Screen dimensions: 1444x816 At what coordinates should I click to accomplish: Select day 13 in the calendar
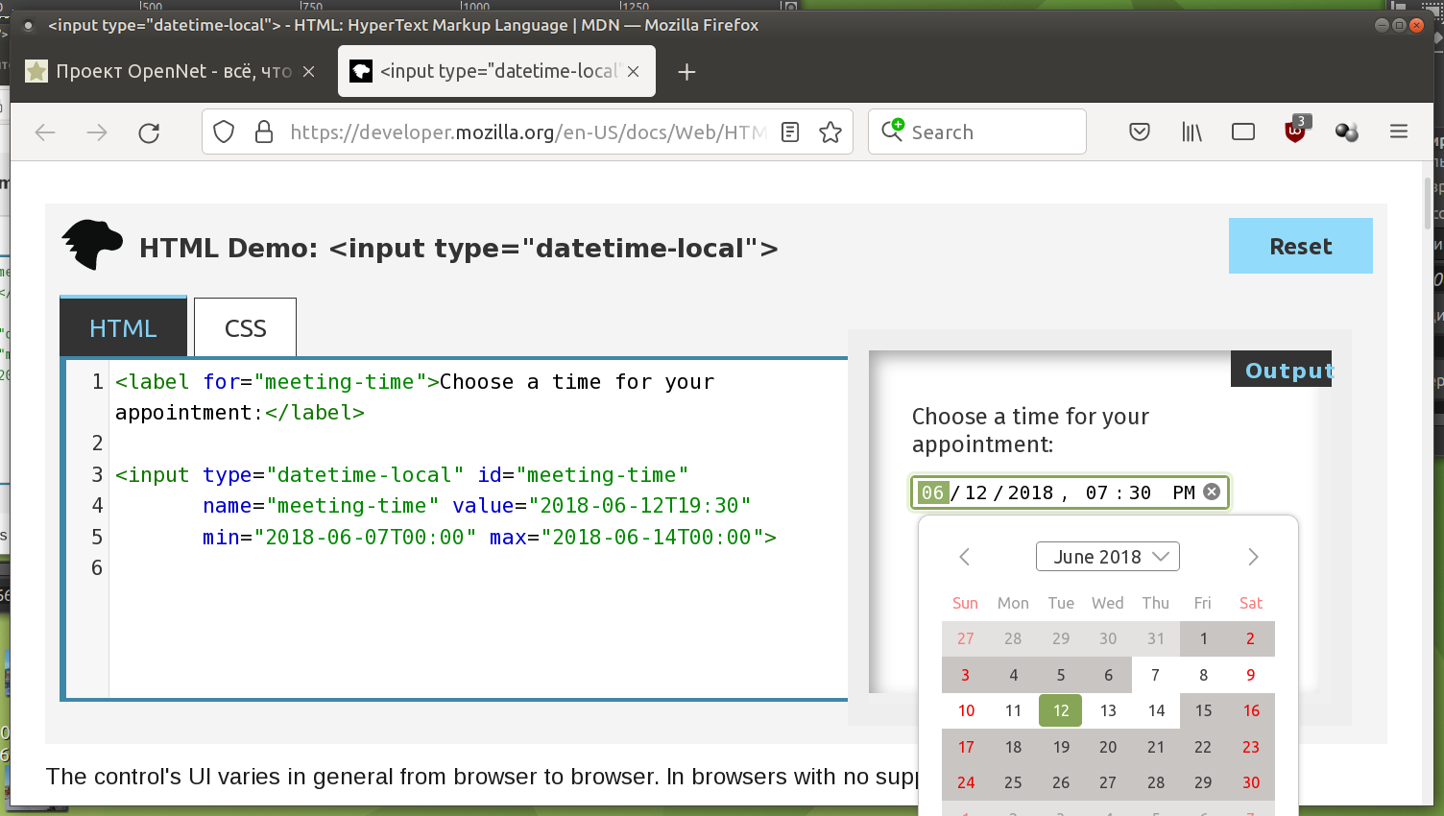pyautogui.click(x=1108, y=710)
